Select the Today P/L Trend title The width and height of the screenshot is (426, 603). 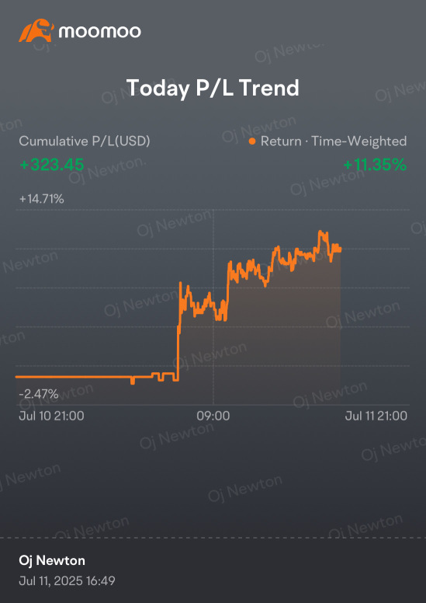[213, 88]
